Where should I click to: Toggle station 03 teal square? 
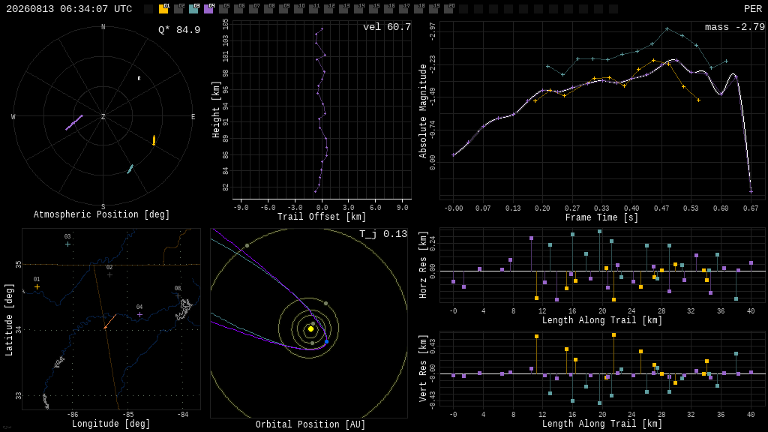(193, 9)
